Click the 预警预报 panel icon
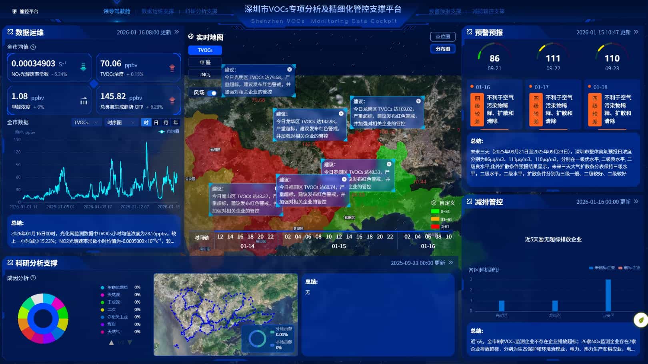648x364 pixels. (x=468, y=32)
